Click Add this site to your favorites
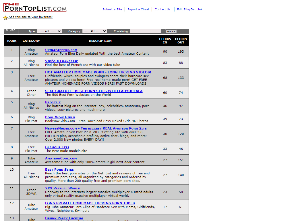This screenshot has height=221, width=294. (x=30, y=17)
